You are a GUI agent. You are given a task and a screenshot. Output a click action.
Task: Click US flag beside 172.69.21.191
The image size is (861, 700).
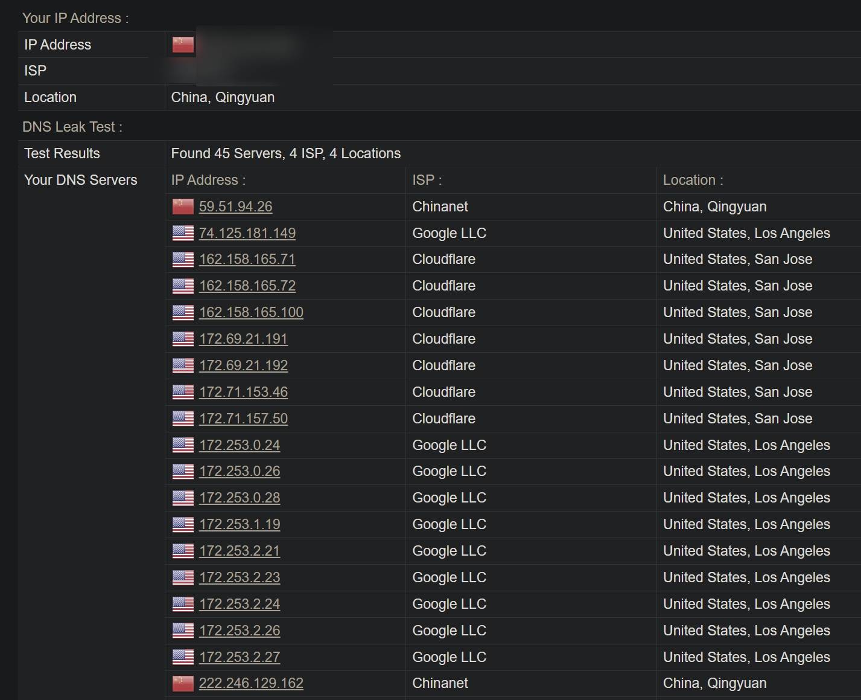(x=183, y=339)
